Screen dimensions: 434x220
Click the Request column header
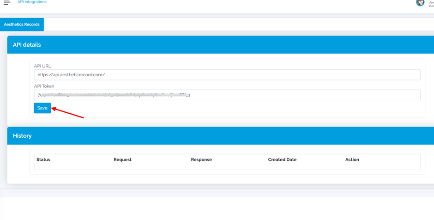[123, 159]
